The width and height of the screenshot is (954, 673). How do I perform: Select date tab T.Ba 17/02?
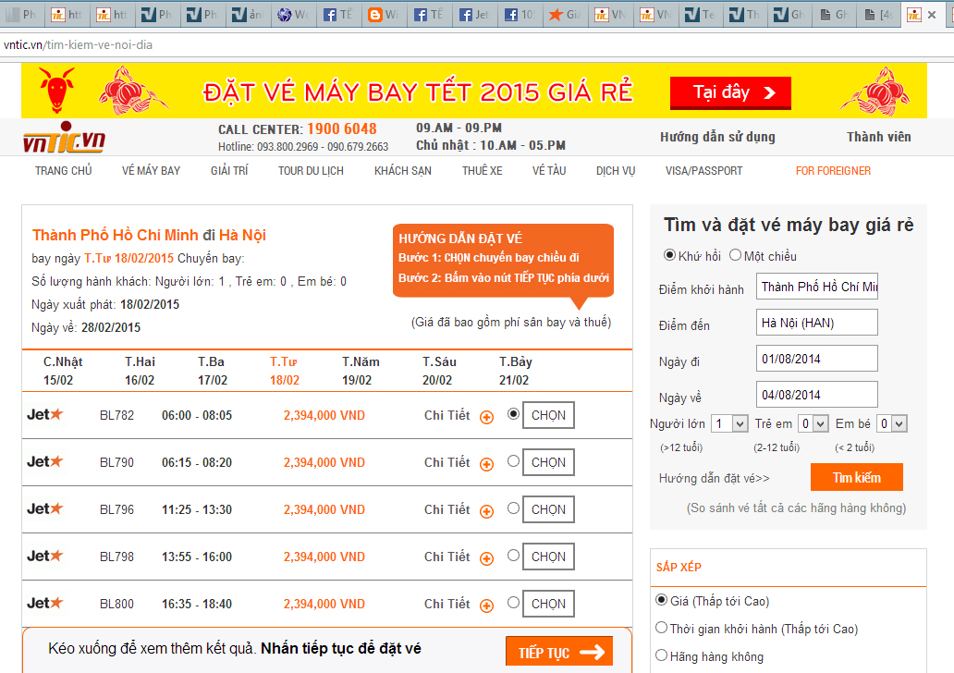[x=212, y=371]
